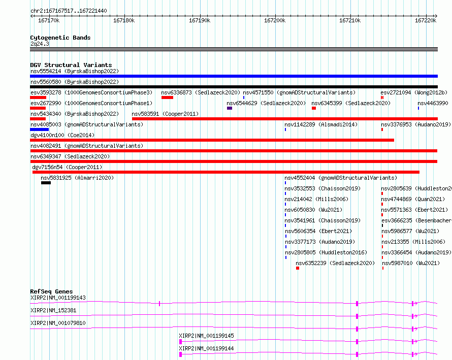Click the nsv5560580 (ByrskaBishop2022) label

(x=75, y=82)
